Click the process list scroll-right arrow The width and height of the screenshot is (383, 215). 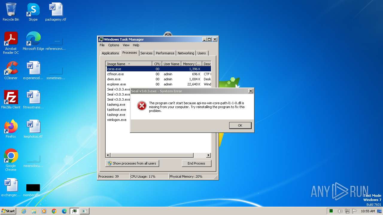[x=209, y=155]
